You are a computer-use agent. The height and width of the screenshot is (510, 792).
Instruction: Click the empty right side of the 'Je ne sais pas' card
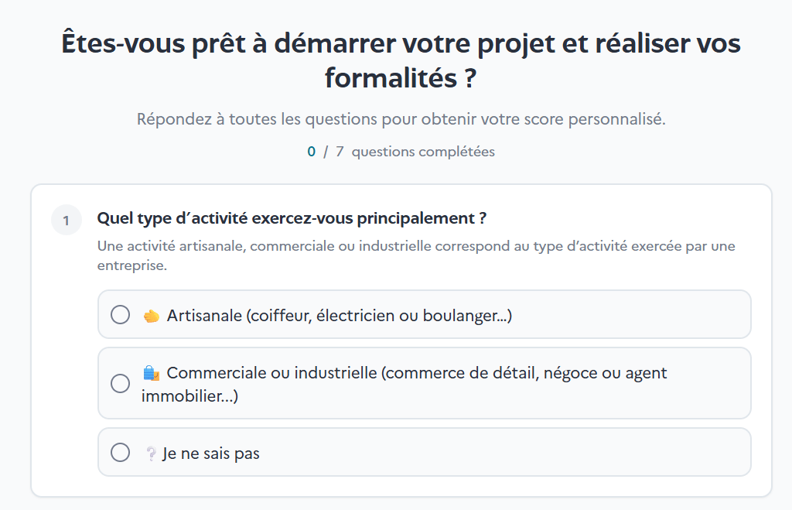[580, 453]
